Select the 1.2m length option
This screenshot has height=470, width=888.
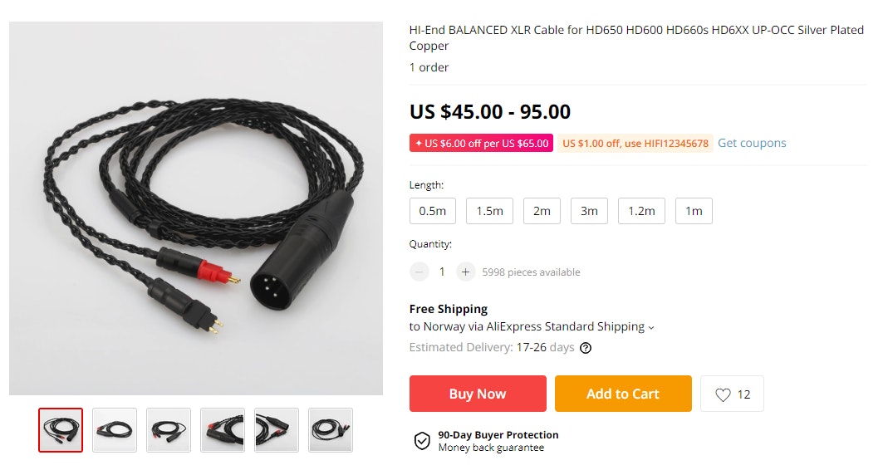pos(641,211)
